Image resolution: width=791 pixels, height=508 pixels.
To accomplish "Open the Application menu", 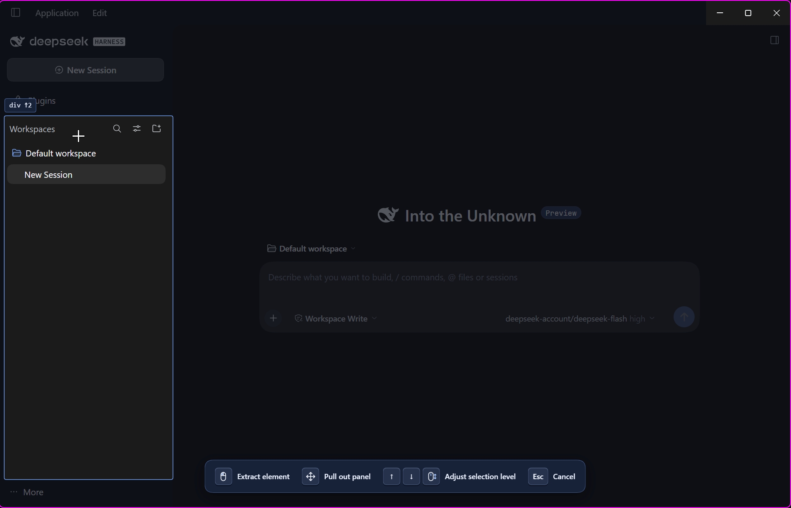I will coord(57,13).
